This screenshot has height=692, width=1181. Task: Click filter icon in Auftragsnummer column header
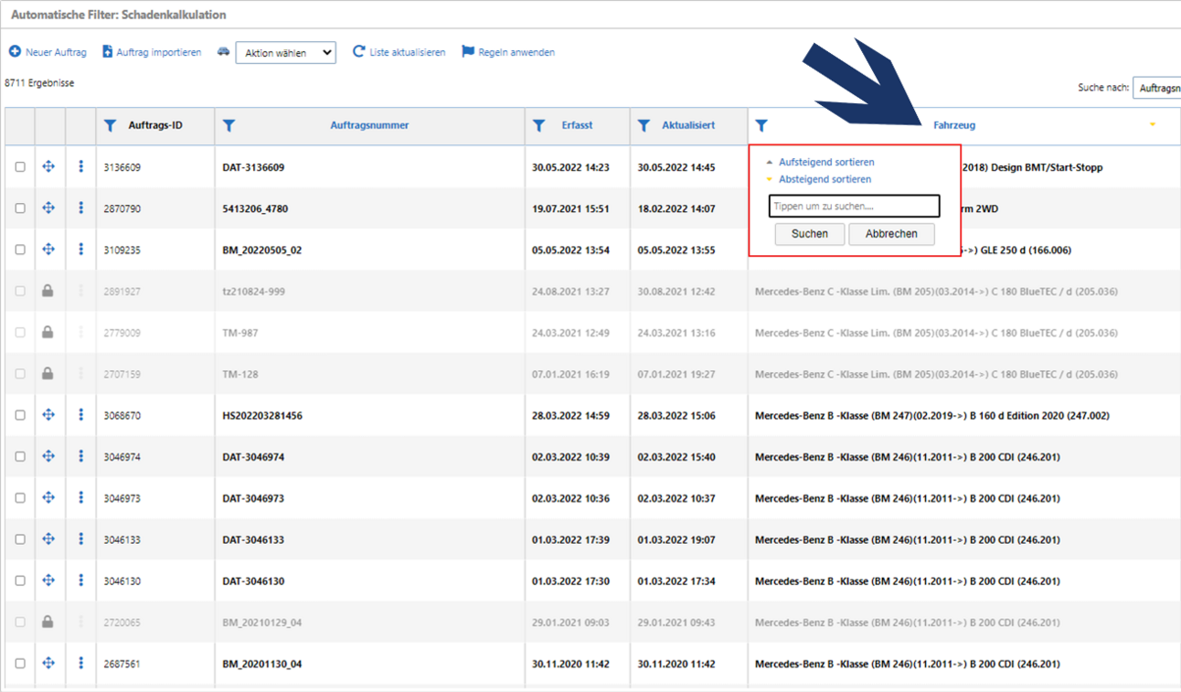point(229,125)
